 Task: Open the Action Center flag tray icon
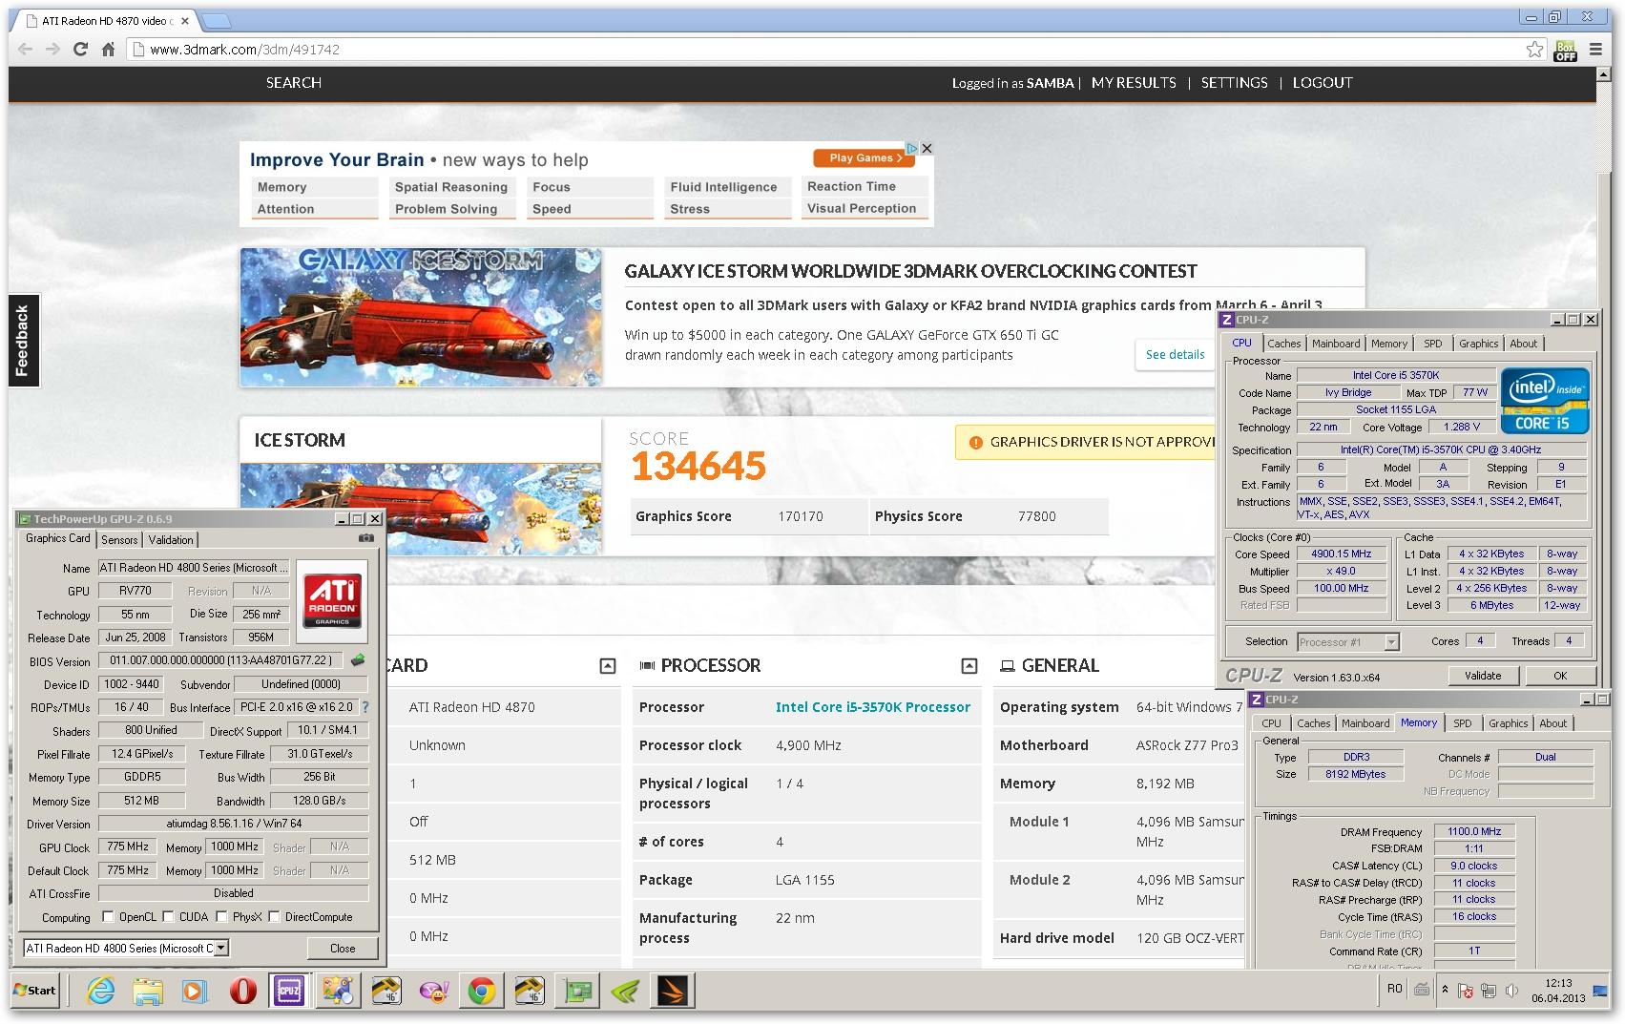(x=1467, y=991)
